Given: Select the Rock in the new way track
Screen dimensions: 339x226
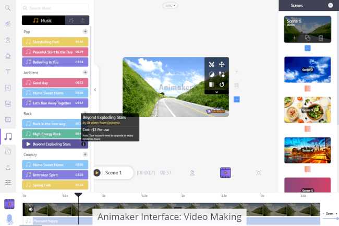Looking at the screenshot, I should [52, 124].
